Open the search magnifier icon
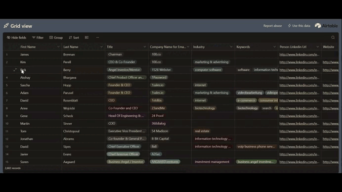Viewport: 342px width, 192px height. tap(333, 38)
